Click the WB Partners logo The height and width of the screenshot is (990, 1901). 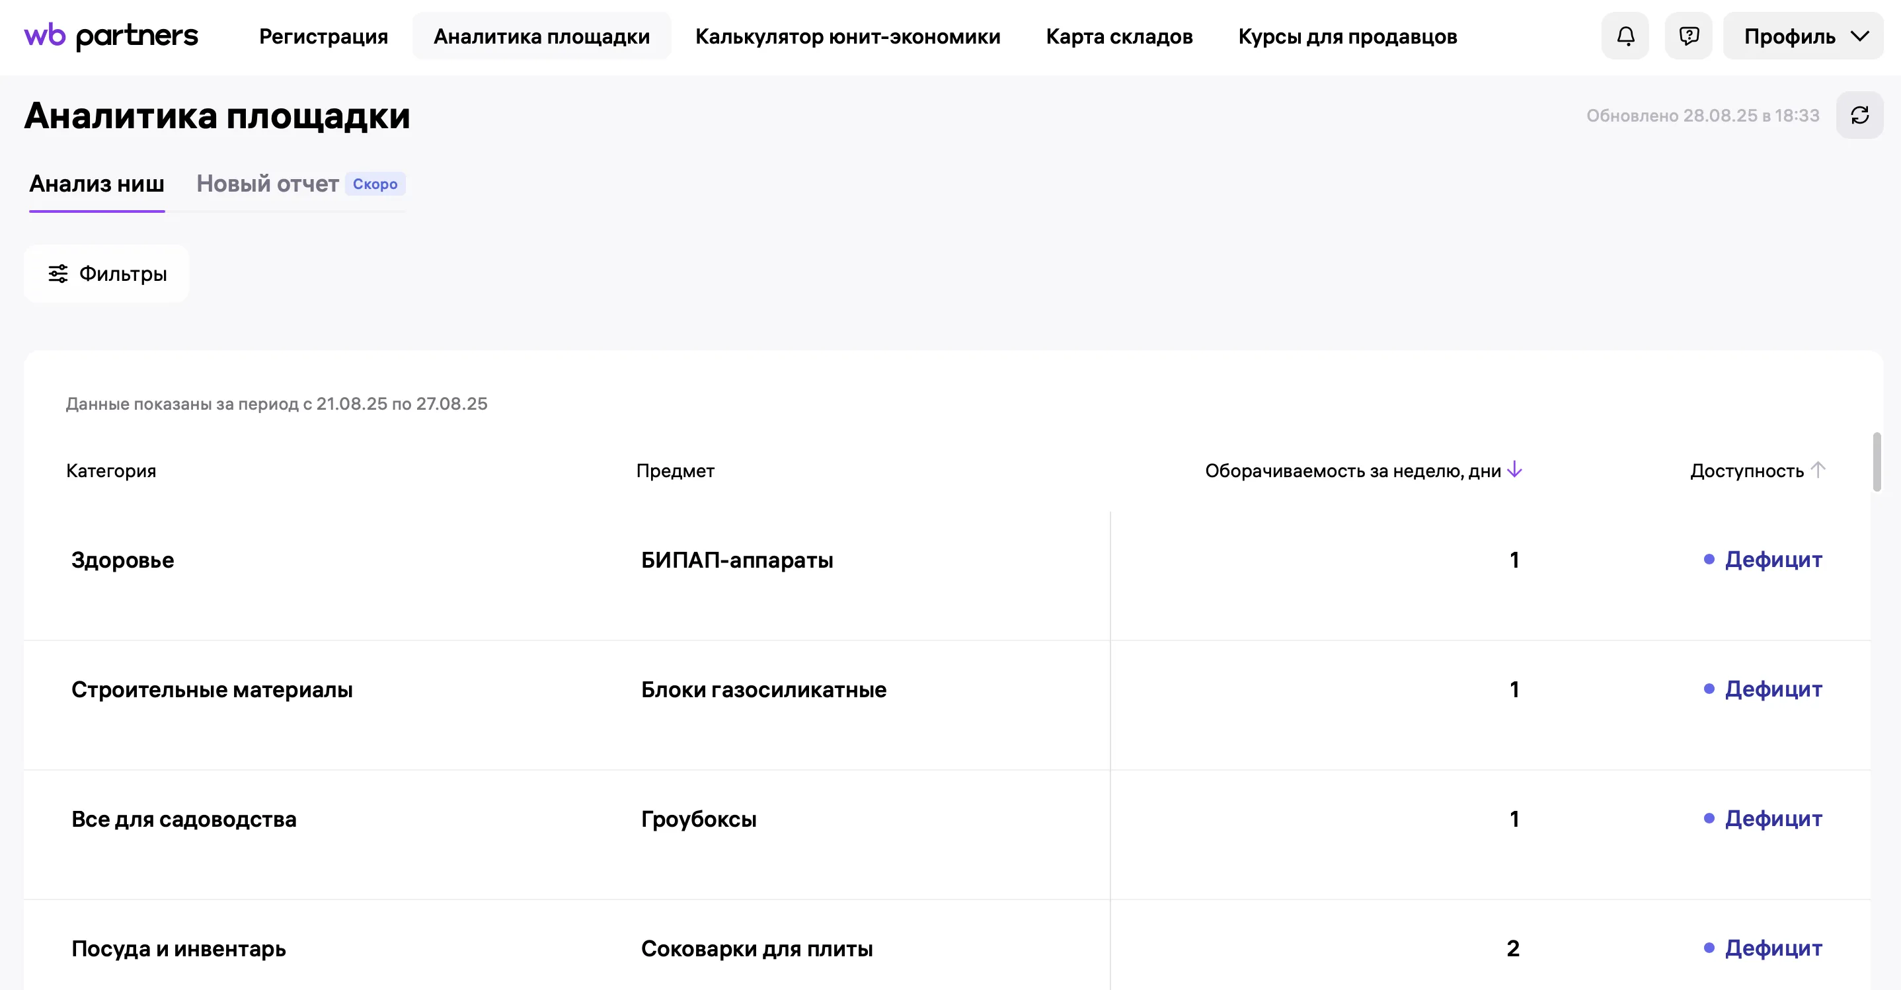click(110, 36)
